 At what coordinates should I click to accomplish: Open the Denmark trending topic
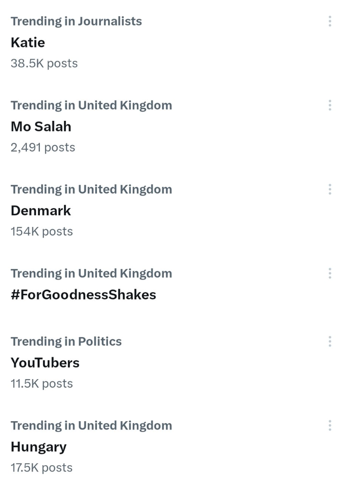[x=41, y=211]
